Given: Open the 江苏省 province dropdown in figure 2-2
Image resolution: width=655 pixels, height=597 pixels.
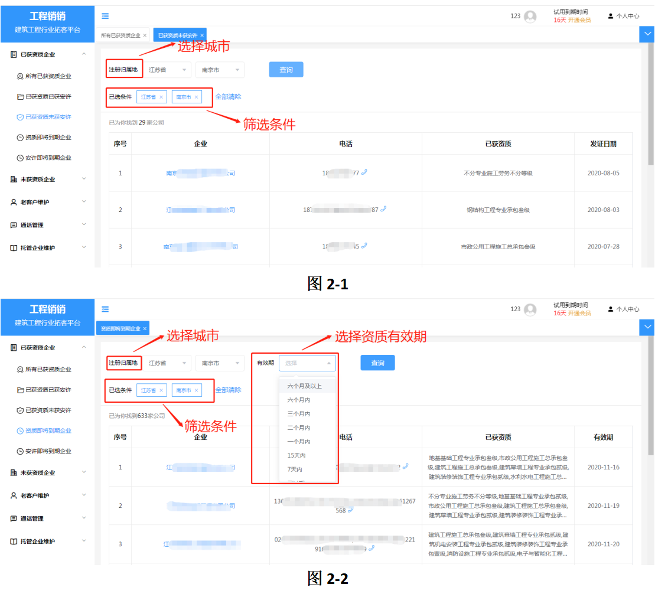Looking at the screenshot, I should click(167, 363).
